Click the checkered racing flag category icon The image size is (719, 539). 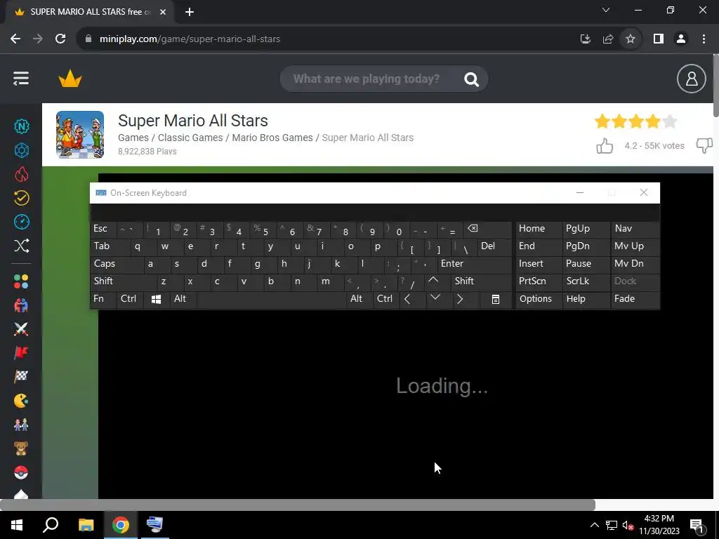coord(21,377)
